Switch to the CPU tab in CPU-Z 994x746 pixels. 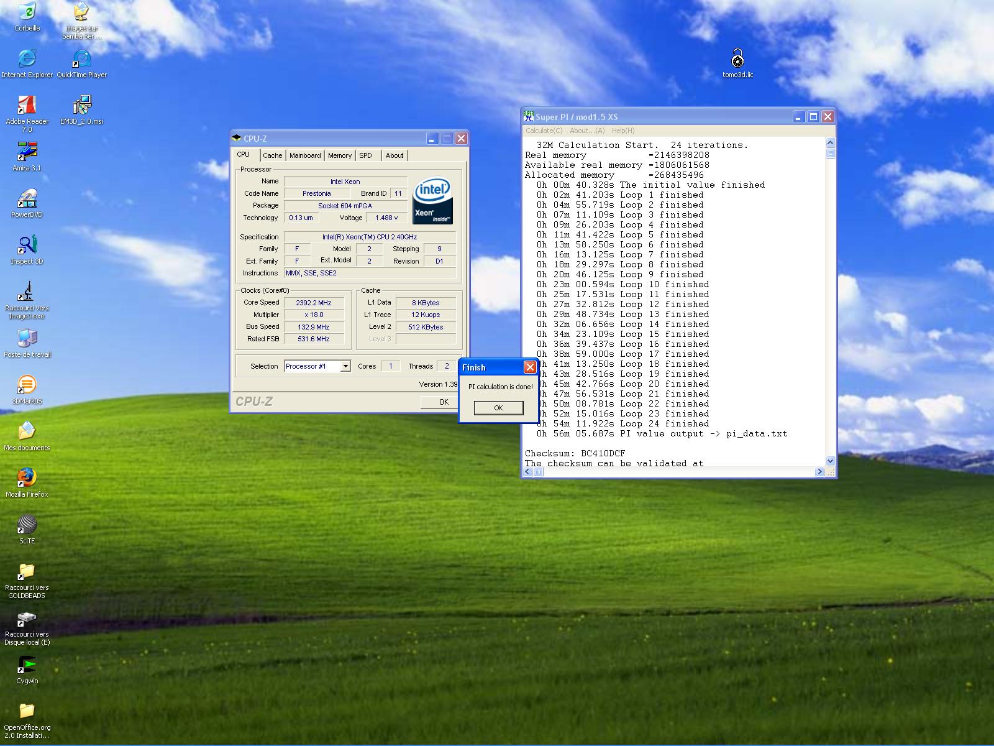point(244,155)
